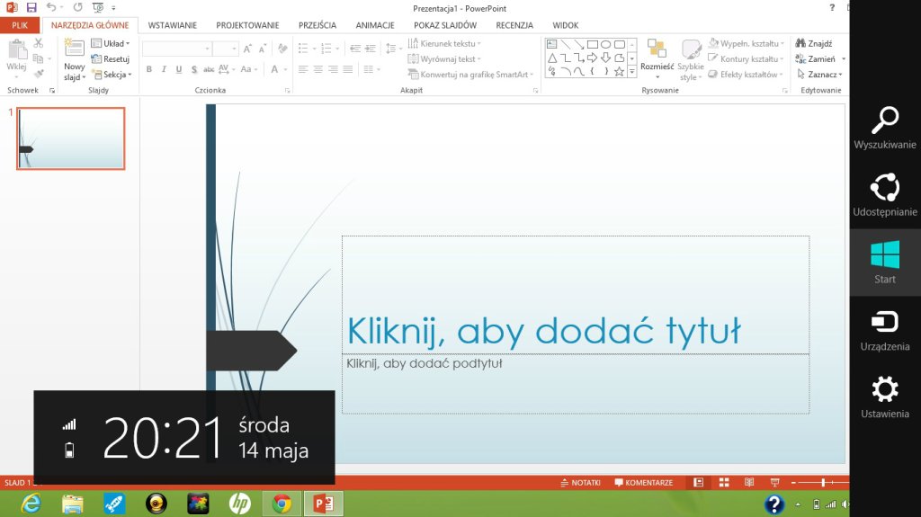Switch to the WSTAWIANIE tab
Screen dimensions: 921x517
coord(172,25)
